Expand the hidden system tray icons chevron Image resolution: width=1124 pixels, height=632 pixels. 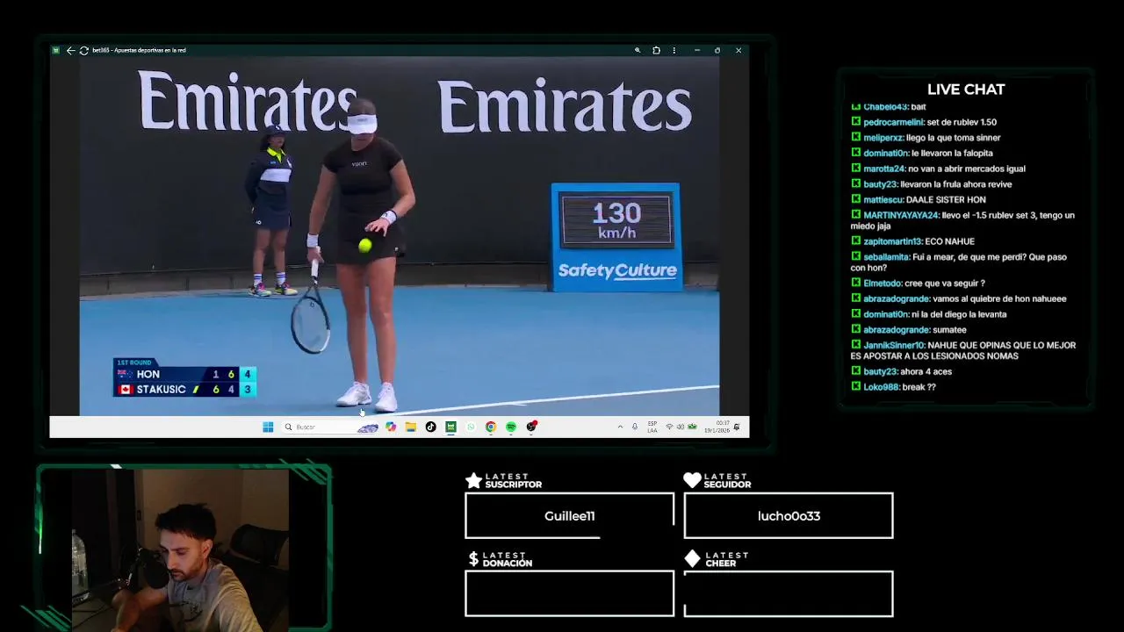coord(620,427)
